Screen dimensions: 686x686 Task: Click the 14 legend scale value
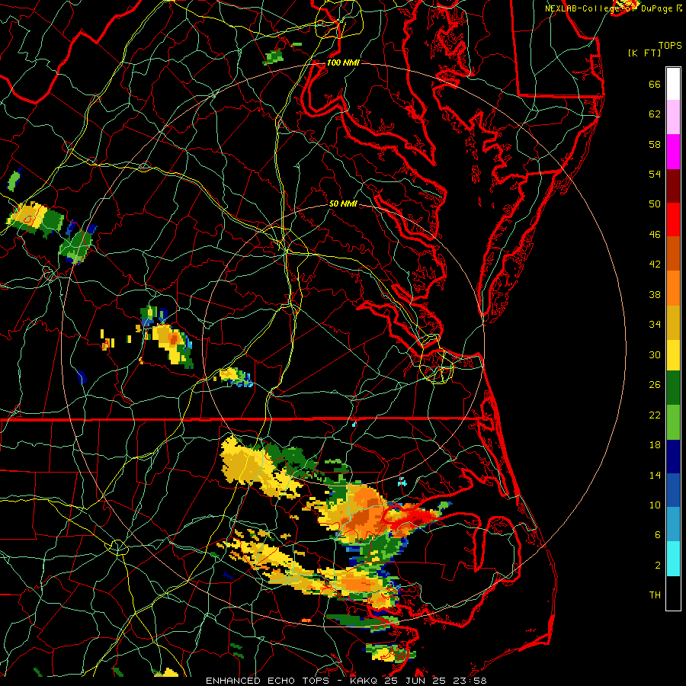(655, 475)
